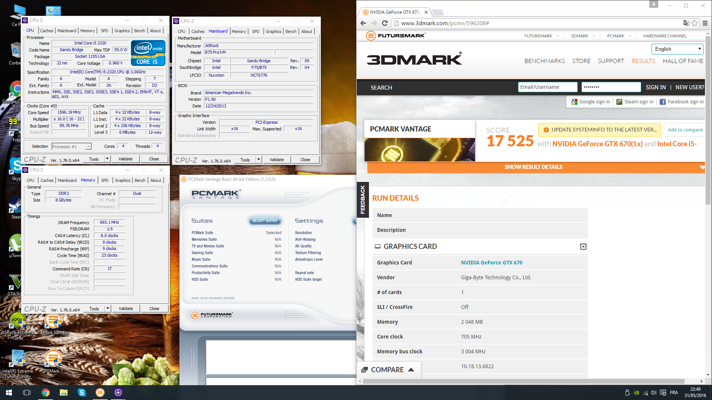Click the browser address bar
Image resolution: width=712 pixels, height=400 pixels.
538,23
